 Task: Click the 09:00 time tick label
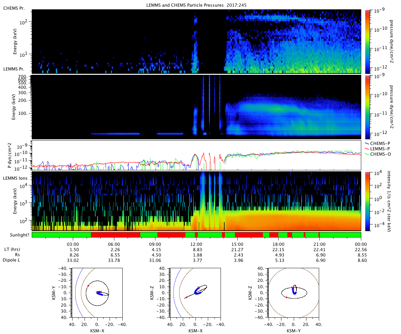[x=155, y=244]
